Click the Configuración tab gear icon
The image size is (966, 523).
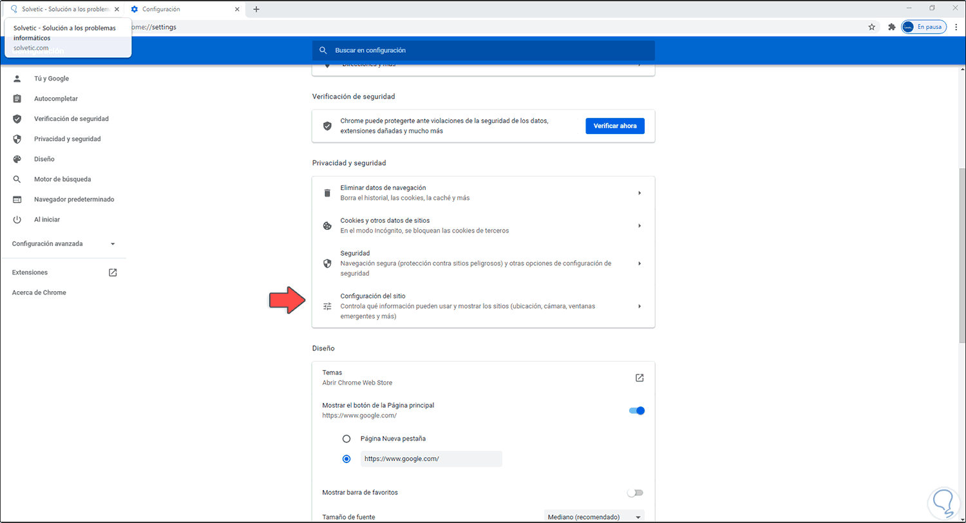pyautogui.click(x=135, y=9)
